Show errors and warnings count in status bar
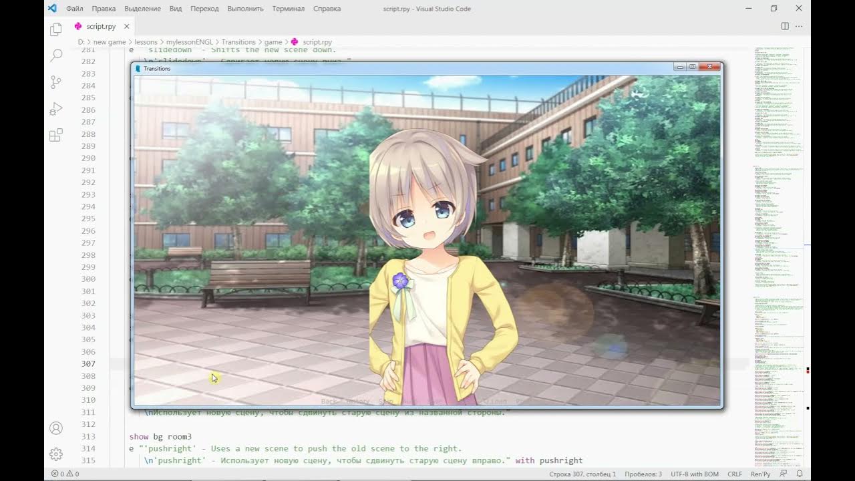Image resolution: width=855 pixels, height=481 pixels. point(65,474)
